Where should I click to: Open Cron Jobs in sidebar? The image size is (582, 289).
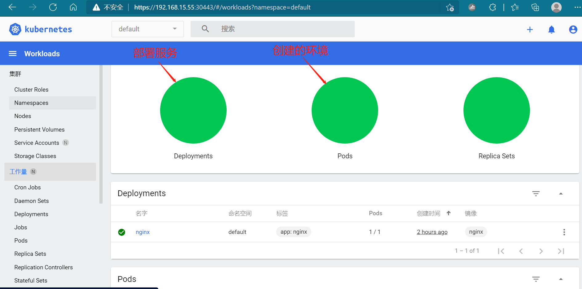27,187
